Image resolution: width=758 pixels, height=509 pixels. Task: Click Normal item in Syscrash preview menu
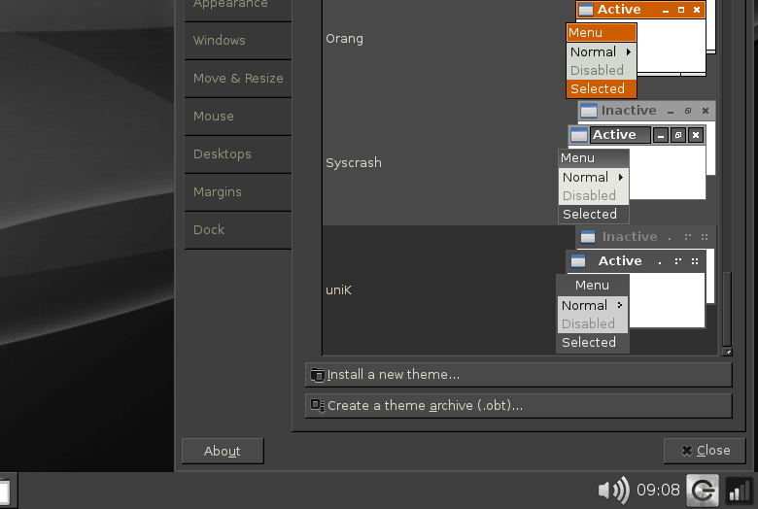tap(594, 178)
